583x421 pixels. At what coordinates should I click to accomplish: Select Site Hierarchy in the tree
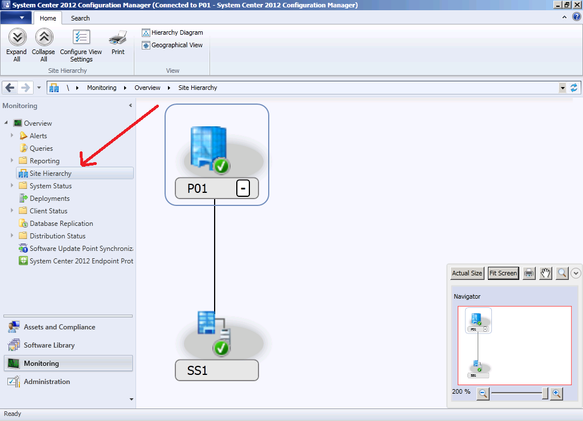pyautogui.click(x=75, y=174)
